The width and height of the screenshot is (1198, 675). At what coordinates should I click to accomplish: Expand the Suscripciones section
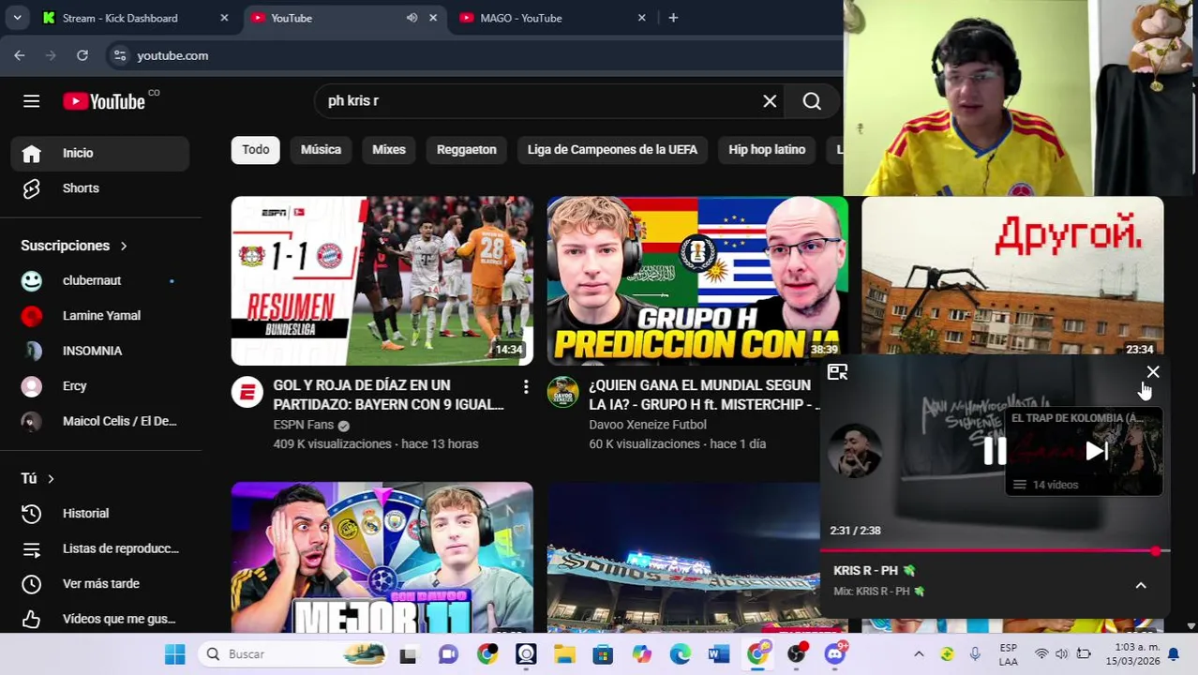[x=74, y=246]
